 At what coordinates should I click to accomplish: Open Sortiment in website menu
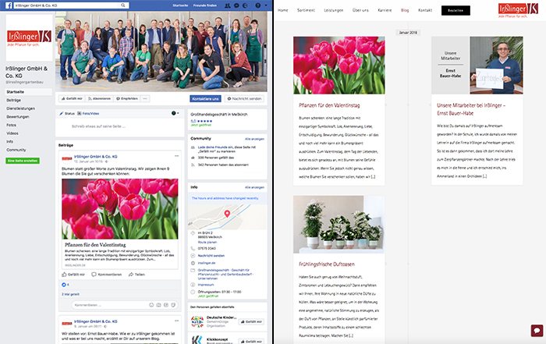(306, 10)
